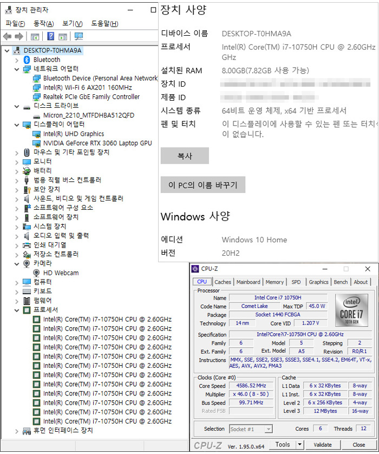Click the Validate button in CPU-Z
This screenshot has height=454, width=379.
point(323,444)
